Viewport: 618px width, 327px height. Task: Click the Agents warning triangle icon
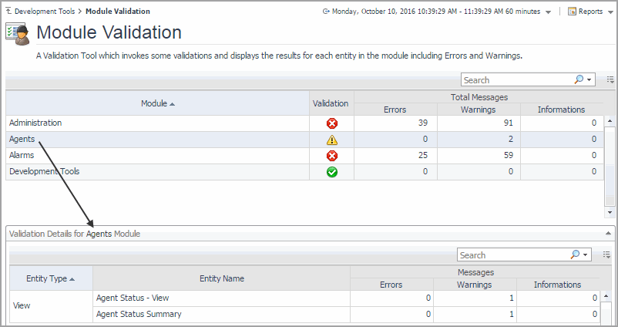(x=332, y=140)
